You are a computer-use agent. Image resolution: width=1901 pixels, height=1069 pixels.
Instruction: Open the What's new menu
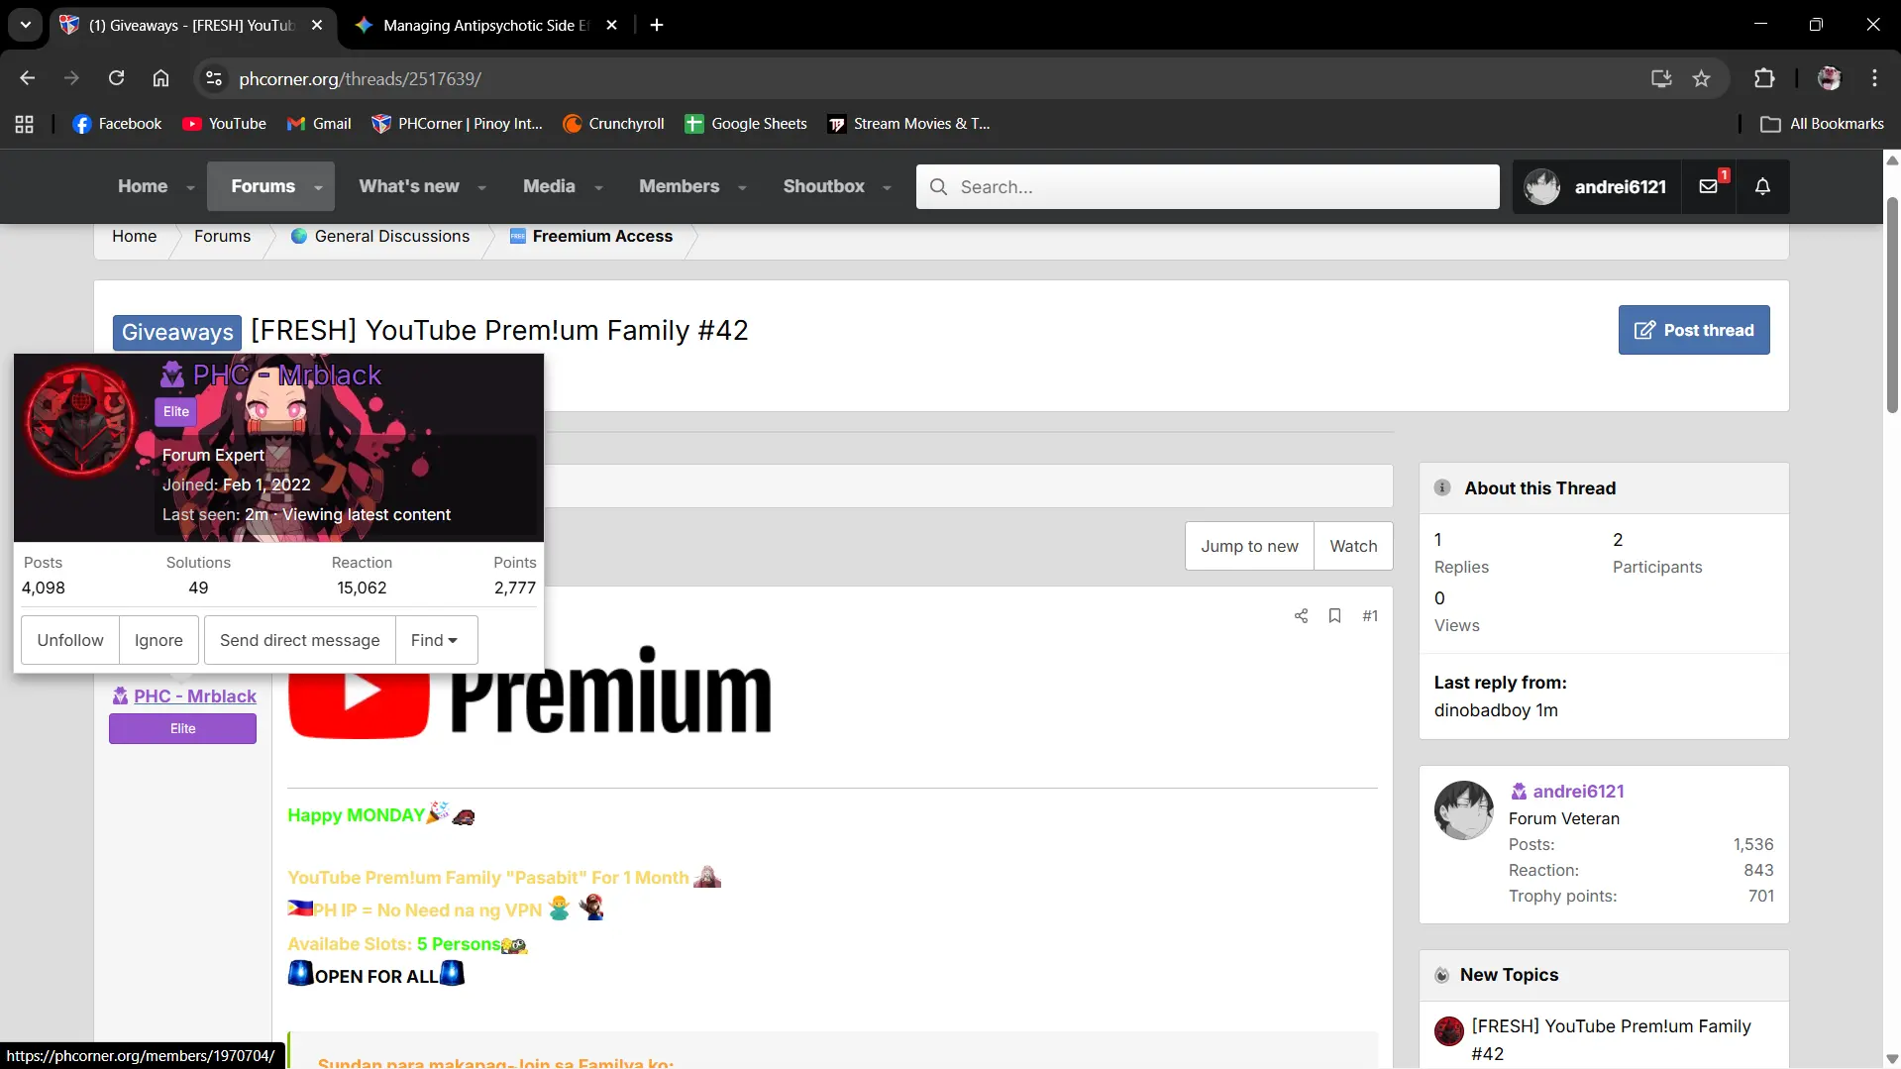click(x=408, y=186)
